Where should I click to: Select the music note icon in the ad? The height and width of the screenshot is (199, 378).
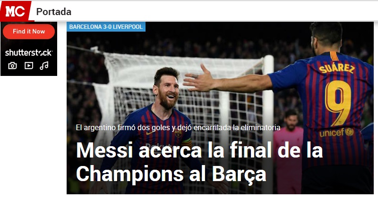click(44, 66)
